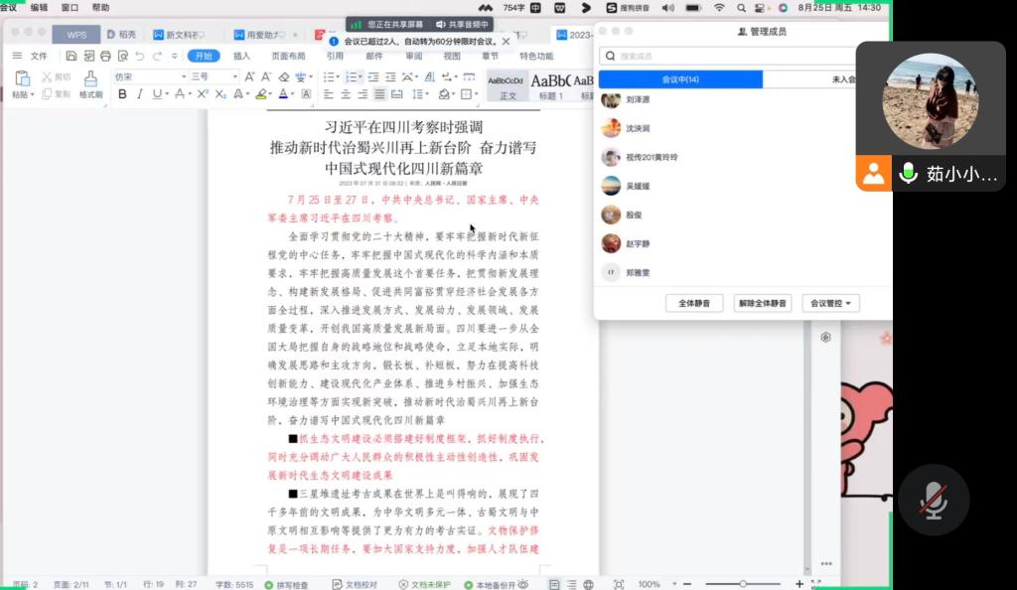
Task: Click the 稻壳 tab in WPS
Action: tap(122, 35)
